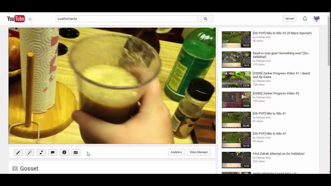
Task: Open the info circle Cards tool
Action: pos(64,152)
